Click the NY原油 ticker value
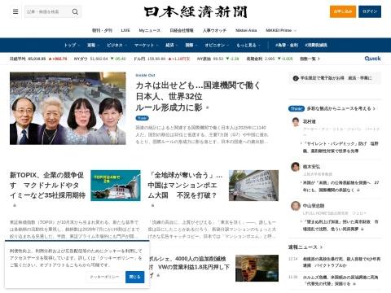This screenshot has width=391, height=293. click(x=217, y=59)
